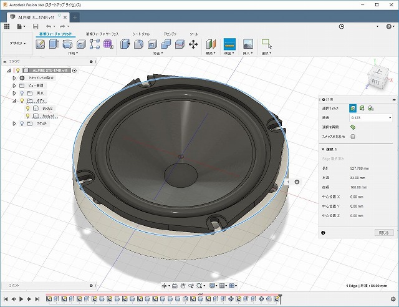Open the 作成 dropdown menu
Image resolution: width=399 pixels, height=307 pixels.
click(73, 53)
